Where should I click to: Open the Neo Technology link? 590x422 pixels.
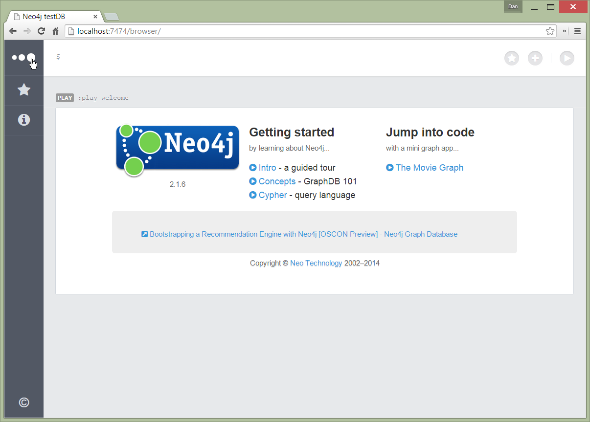point(316,263)
